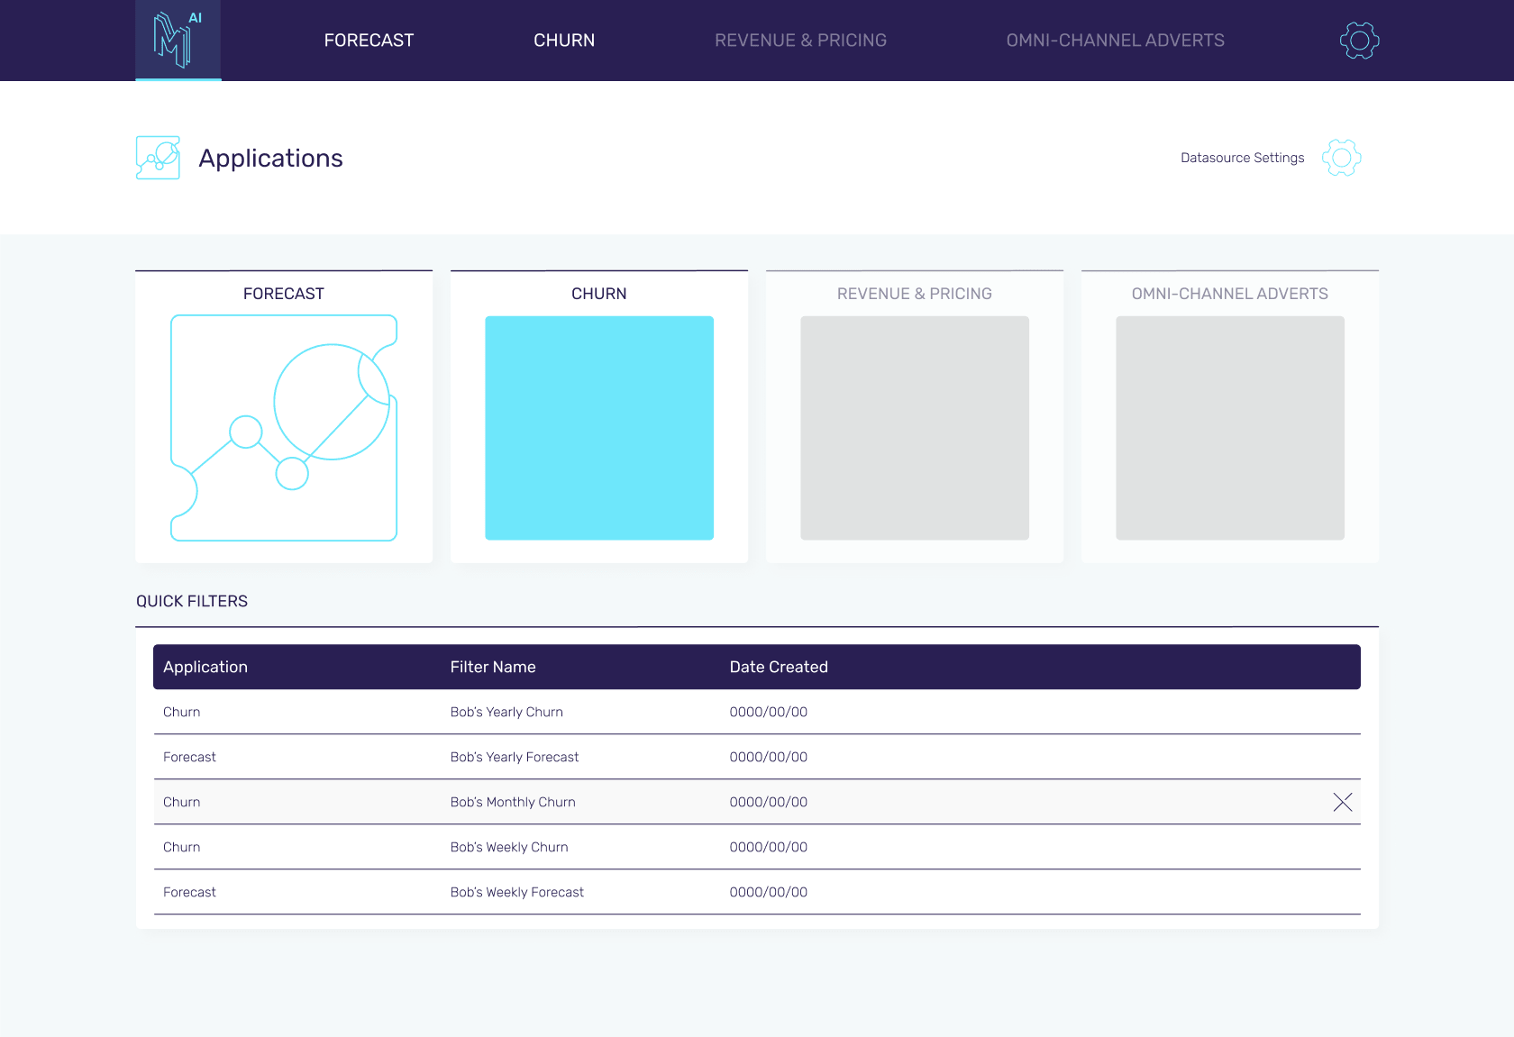Click date in Bob's Yearly Churn row
1514x1037 pixels.
click(769, 712)
